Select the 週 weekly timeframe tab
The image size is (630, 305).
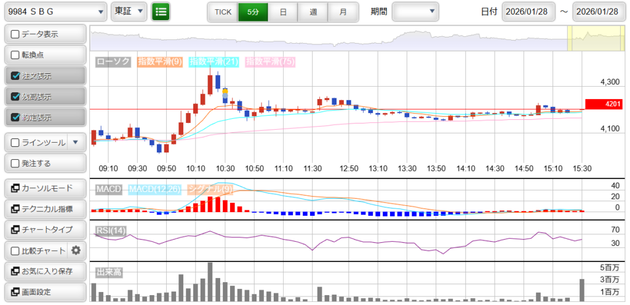pos(313,12)
